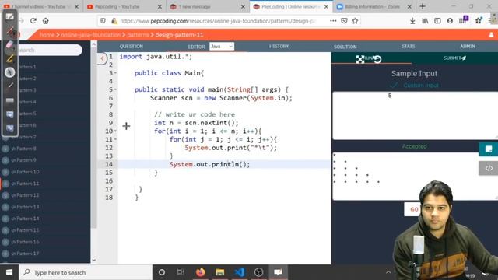Follow the online-java-foundation breadcrumb link

(90, 35)
